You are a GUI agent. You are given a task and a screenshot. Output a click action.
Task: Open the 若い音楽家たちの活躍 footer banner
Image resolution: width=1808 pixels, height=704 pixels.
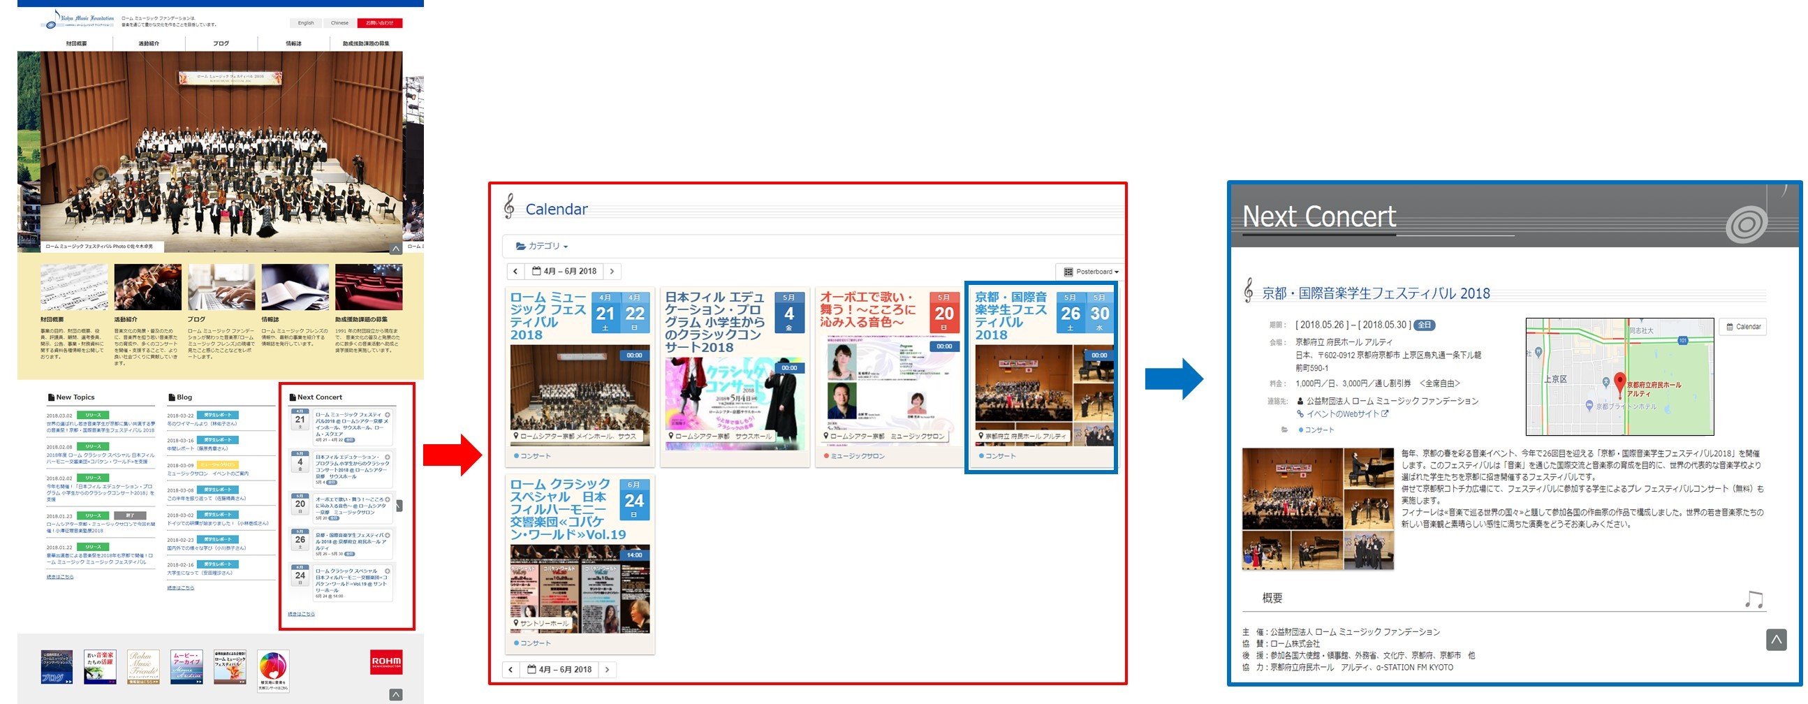pos(100,667)
